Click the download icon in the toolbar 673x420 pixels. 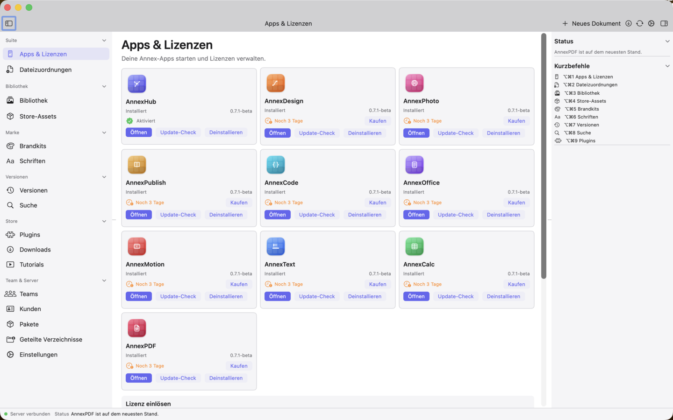point(629,23)
